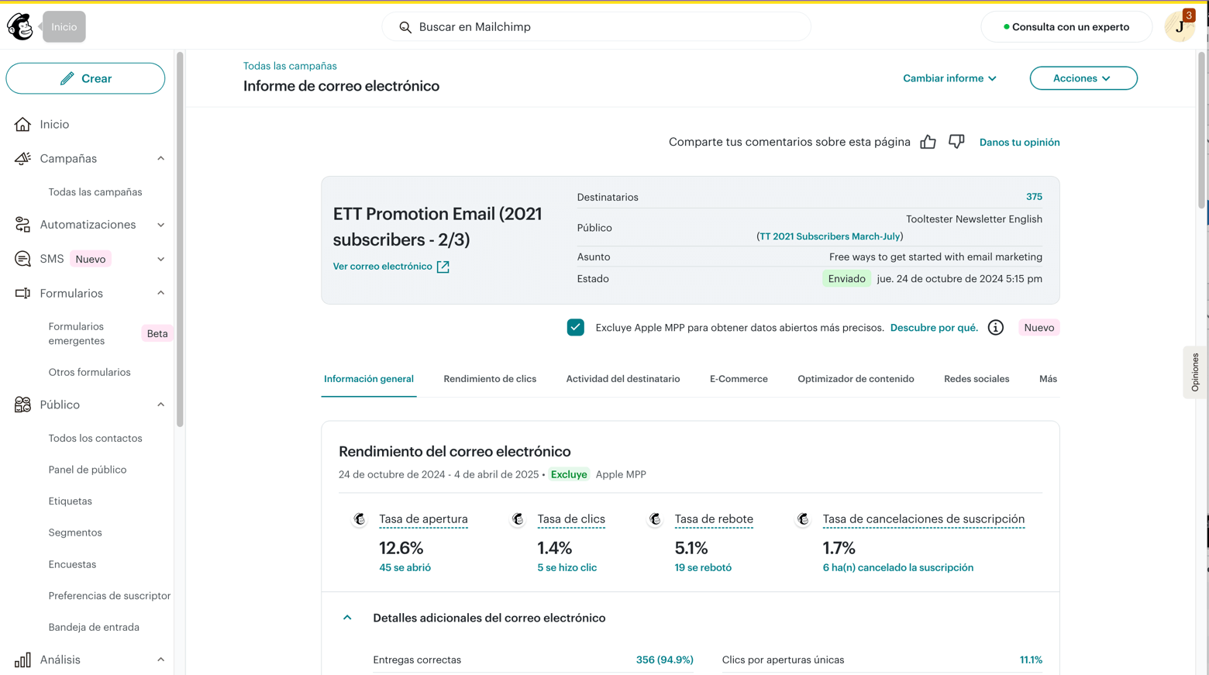1209x675 pixels.
Task: Click the Freddie icon beside Tasa de clics
Action: (518, 519)
